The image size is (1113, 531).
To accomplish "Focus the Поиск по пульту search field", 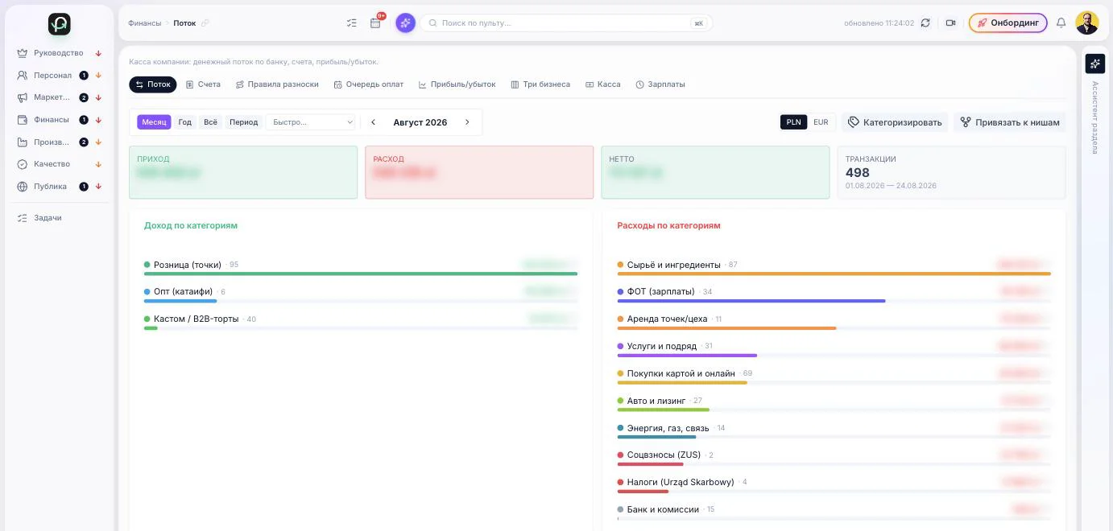I will click(566, 23).
